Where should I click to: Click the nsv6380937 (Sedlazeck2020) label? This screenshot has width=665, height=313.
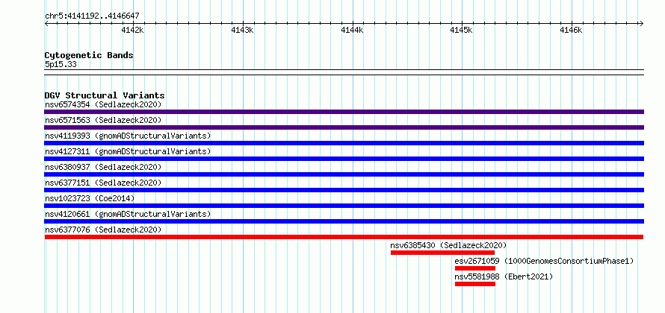(103, 167)
